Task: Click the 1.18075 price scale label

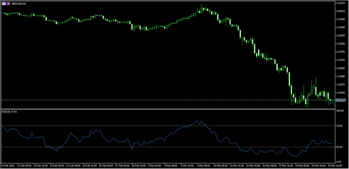Action: click(341, 84)
